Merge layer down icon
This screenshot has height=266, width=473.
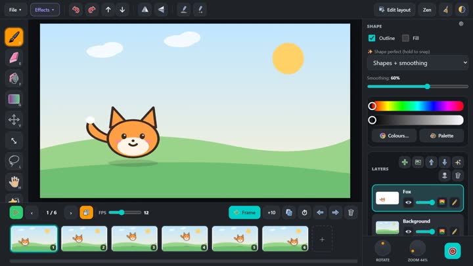445,176
